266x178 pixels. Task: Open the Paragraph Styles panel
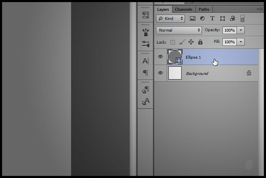point(145,90)
